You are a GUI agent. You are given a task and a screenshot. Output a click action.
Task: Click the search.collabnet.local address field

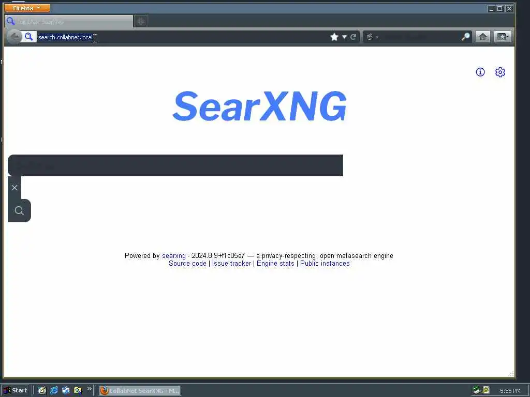tap(183, 37)
